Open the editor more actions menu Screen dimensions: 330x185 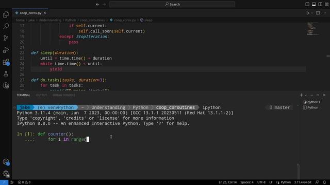324,13
